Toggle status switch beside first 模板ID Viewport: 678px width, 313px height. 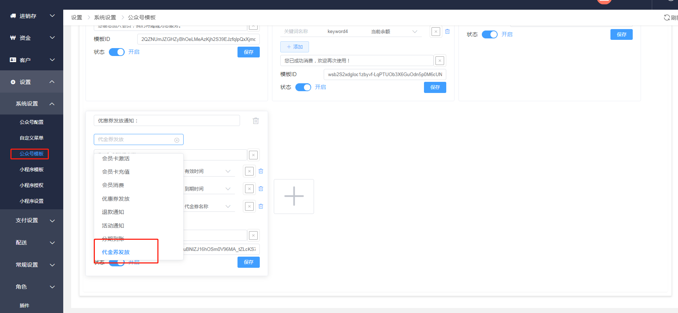pyautogui.click(x=117, y=52)
